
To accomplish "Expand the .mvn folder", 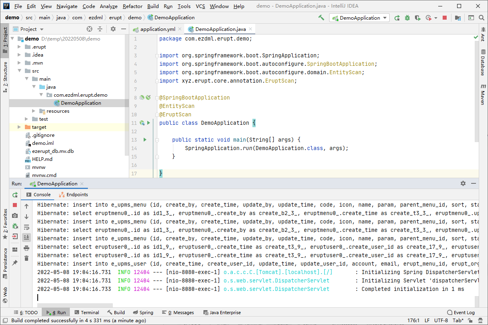I will pyautogui.click(x=19, y=63).
